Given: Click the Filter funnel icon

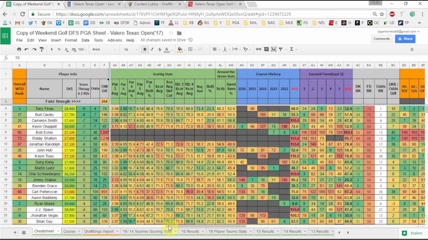Looking at the screenshot, I should click(281, 49).
